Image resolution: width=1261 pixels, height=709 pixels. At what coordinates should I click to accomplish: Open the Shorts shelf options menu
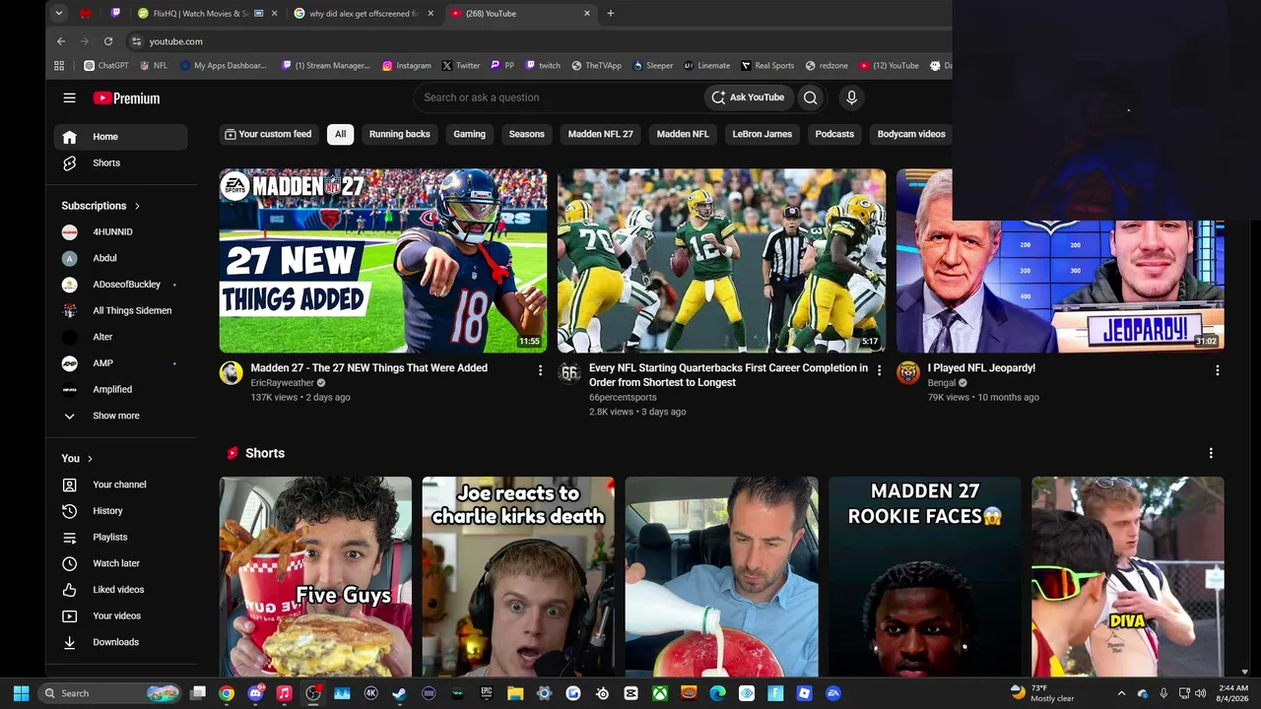coord(1211,453)
